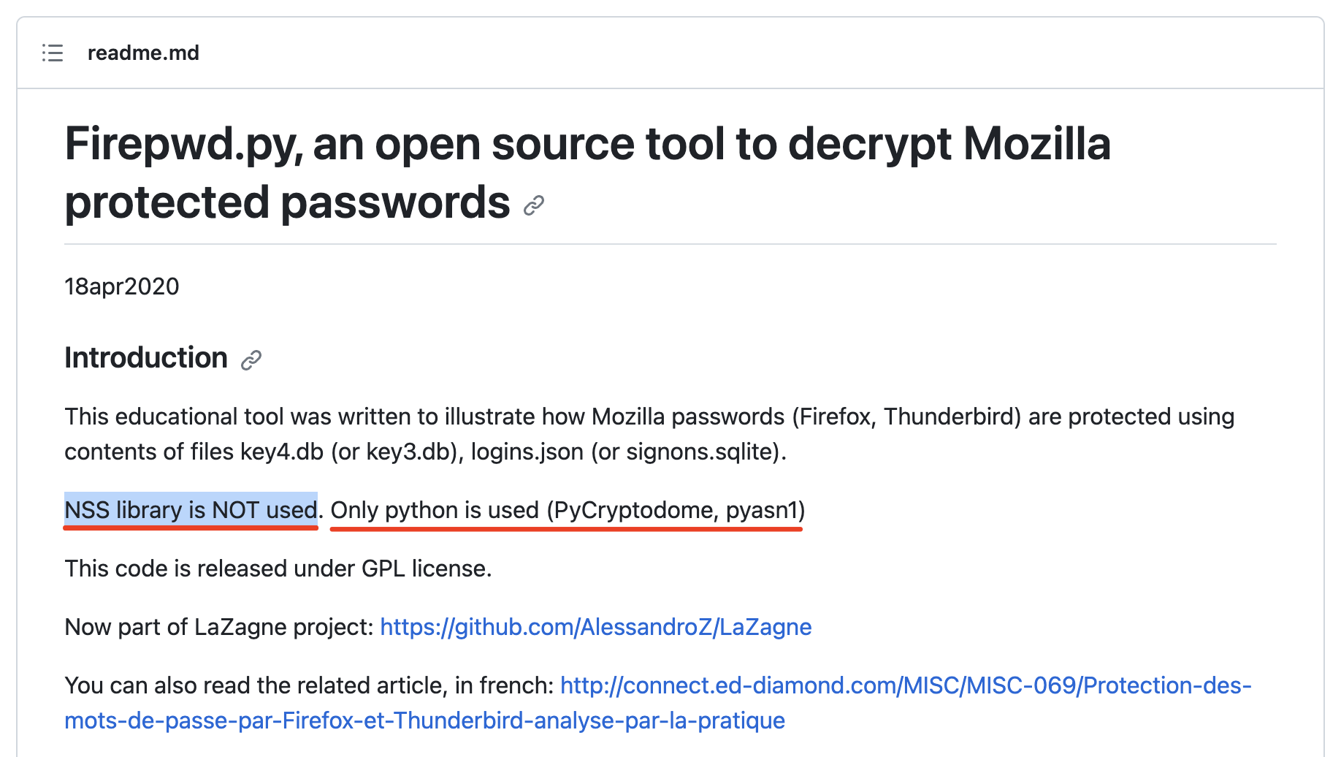1341x757 pixels.
Task: Click the Introduction heading text
Action: tap(146, 358)
